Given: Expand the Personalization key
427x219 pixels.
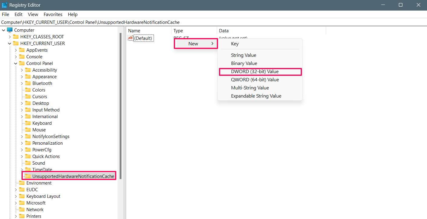Looking at the screenshot, I should tap(22, 143).
